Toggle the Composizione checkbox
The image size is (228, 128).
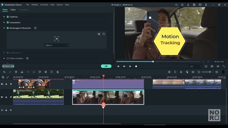pyautogui.click(x=8, y=22)
